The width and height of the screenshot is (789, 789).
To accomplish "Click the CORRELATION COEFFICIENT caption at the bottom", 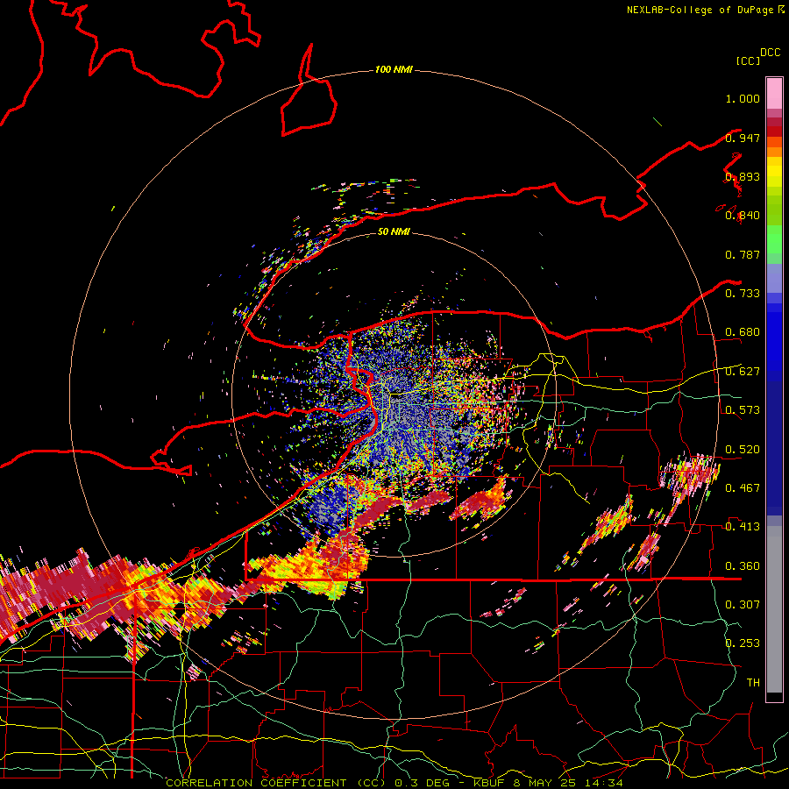I will 394,783.
